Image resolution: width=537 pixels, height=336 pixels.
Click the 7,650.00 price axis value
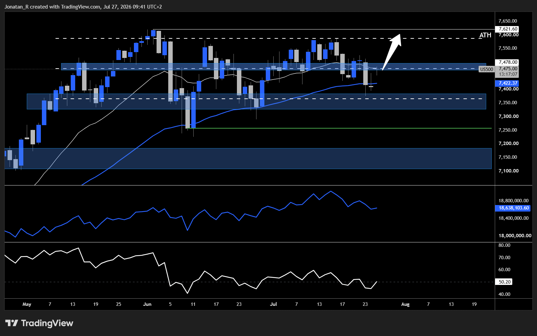pyautogui.click(x=509, y=21)
